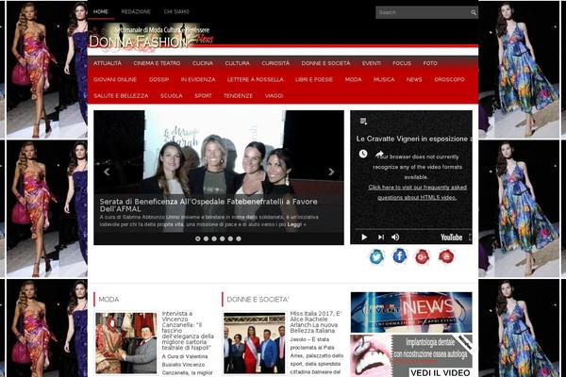Click VEDI IL VIDEO on dental banner

click(x=441, y=372)
